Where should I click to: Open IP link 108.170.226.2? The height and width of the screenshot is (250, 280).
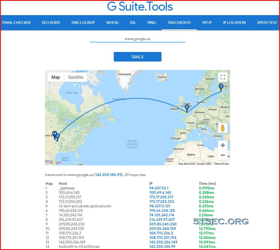pyautogui.click(x=161, y=233)
